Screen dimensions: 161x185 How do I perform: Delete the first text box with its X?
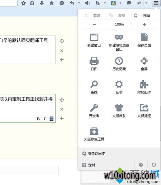tap(62, 51)
